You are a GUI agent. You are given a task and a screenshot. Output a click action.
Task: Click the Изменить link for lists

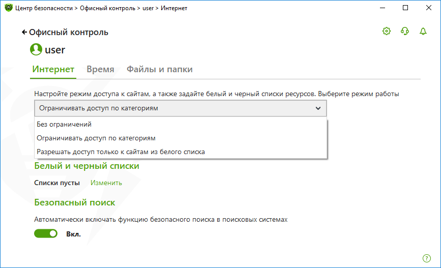(x=106, y=183)
